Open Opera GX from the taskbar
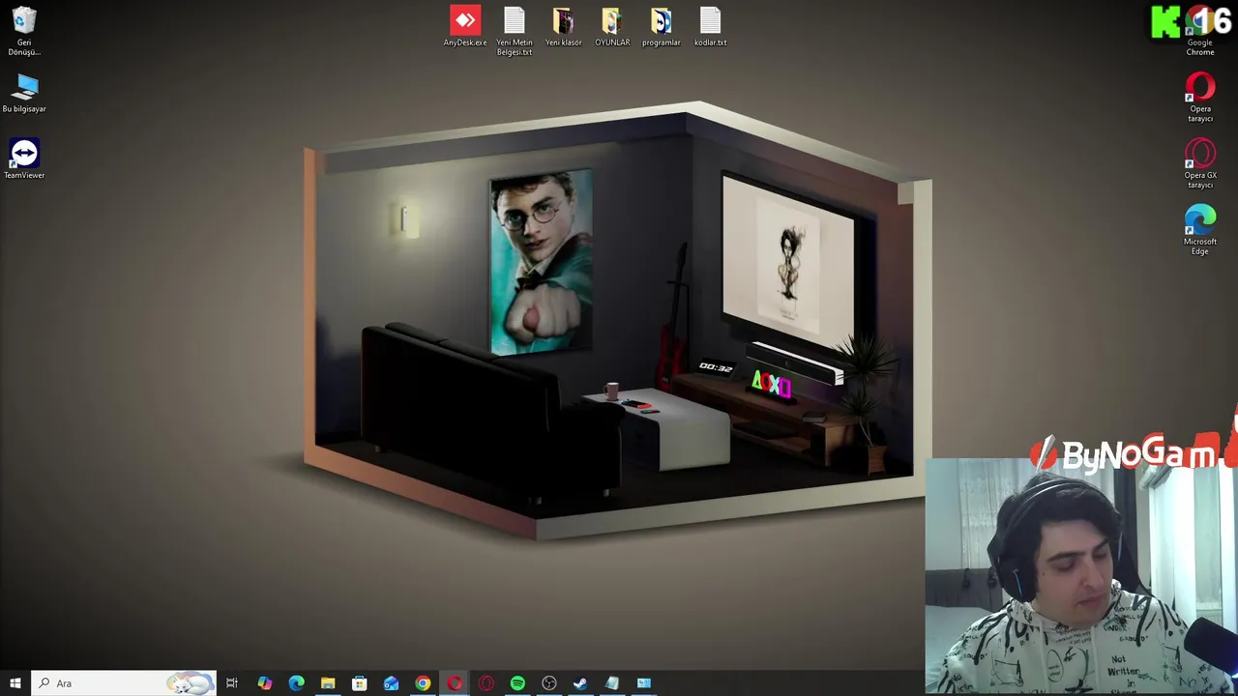The width and height of the screenshot is (1238, 696). [486, 683]
